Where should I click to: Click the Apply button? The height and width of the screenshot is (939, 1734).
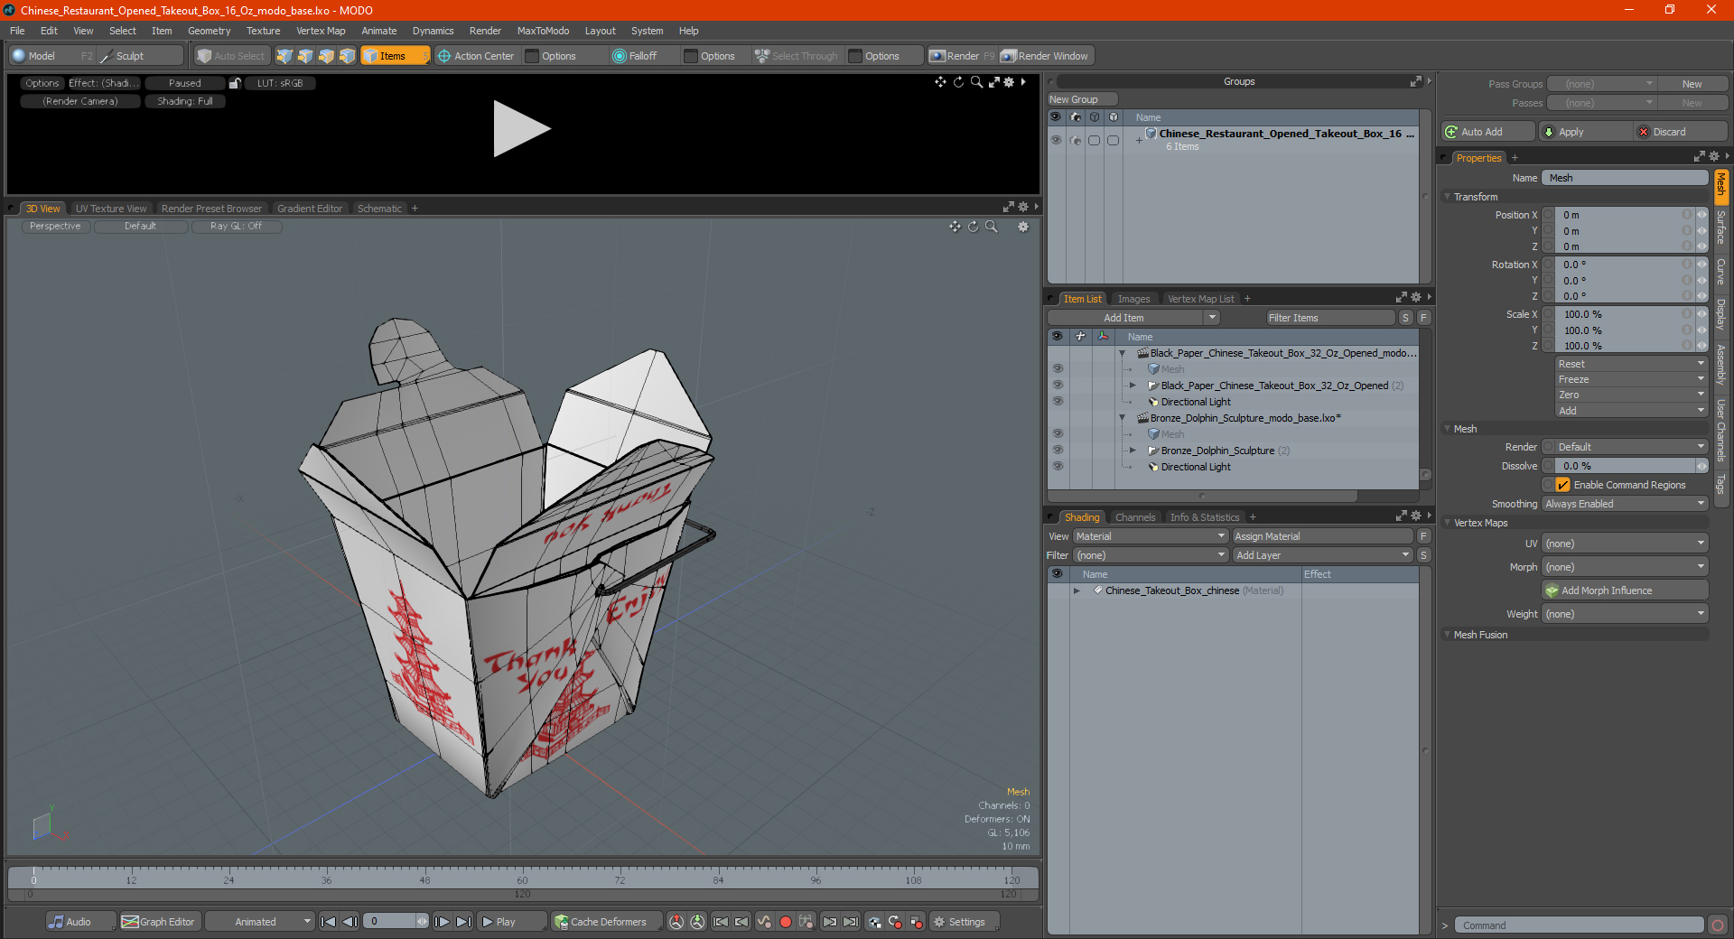(1585, 132)
